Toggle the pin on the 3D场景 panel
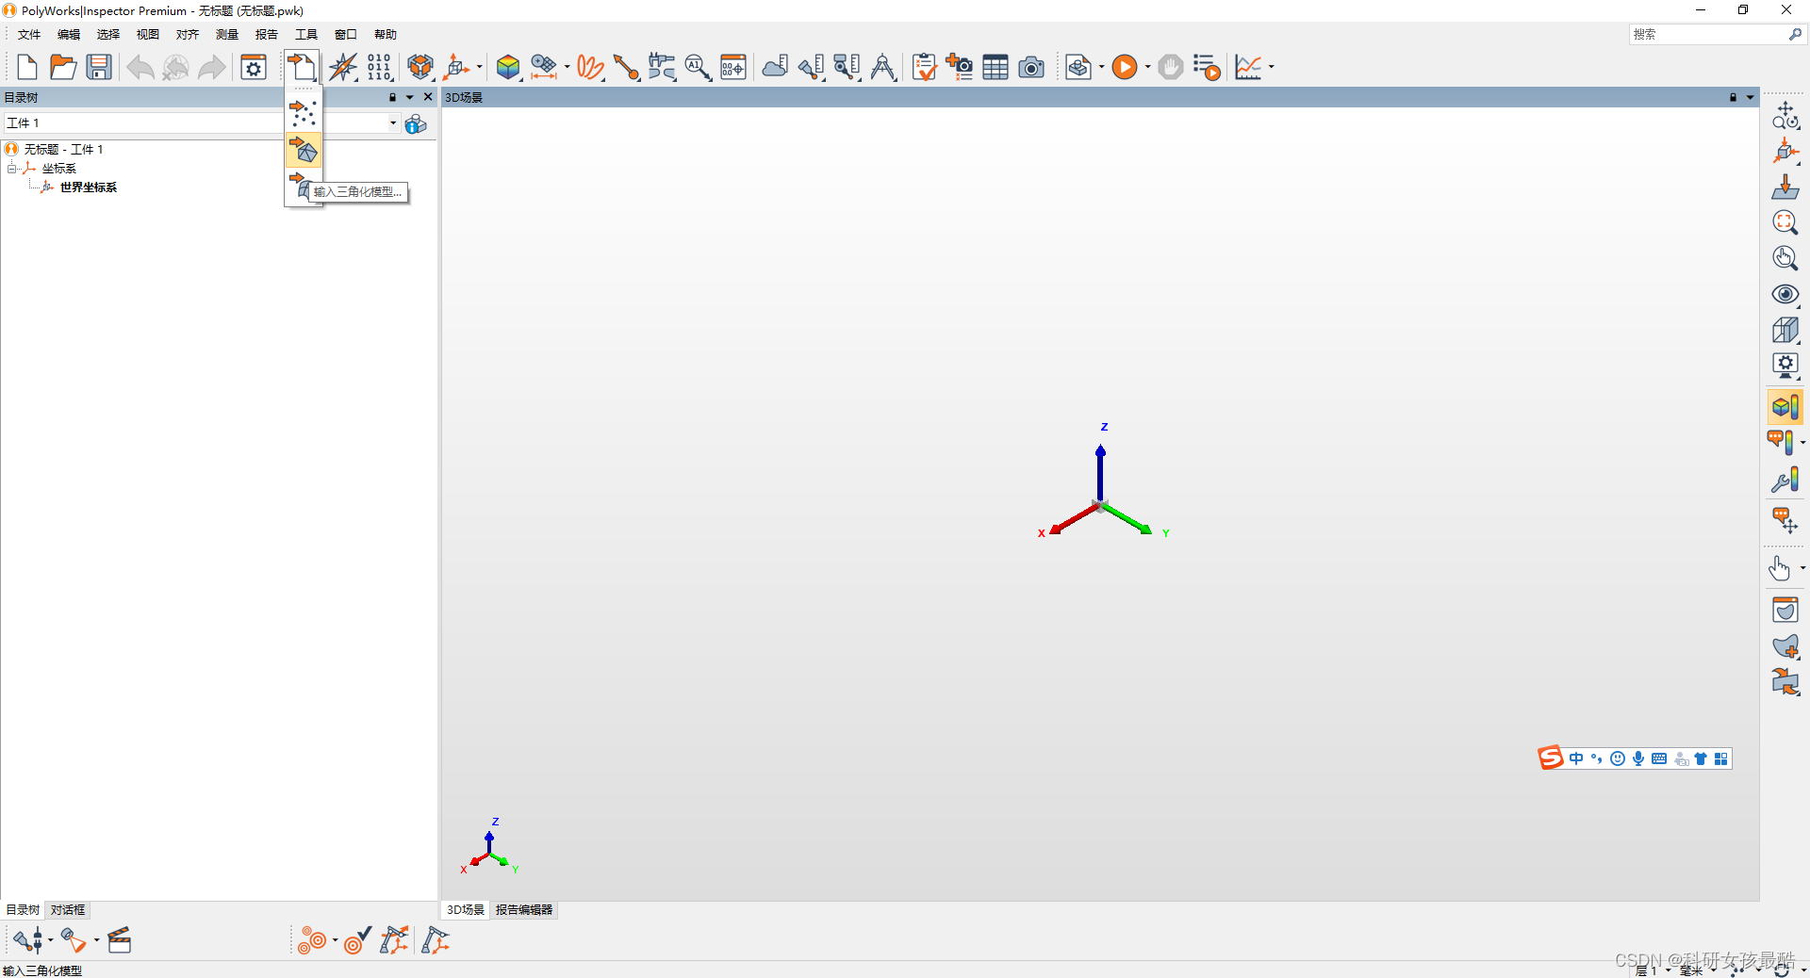 [x=1733, y=97]
